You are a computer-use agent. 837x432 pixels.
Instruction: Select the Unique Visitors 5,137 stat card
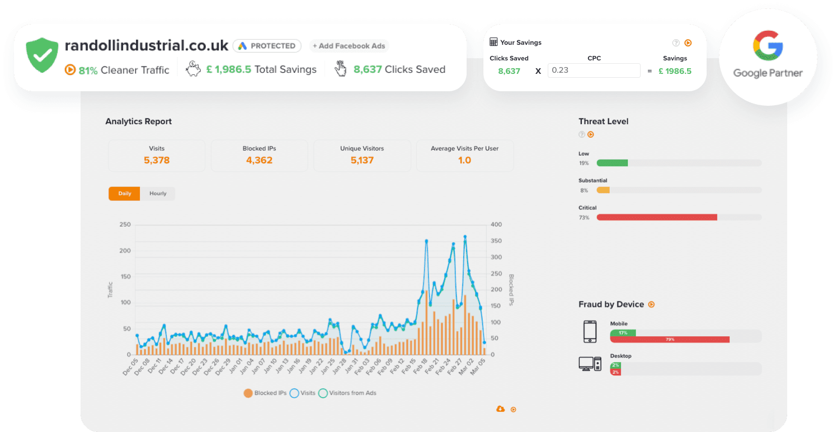point(362,155)
